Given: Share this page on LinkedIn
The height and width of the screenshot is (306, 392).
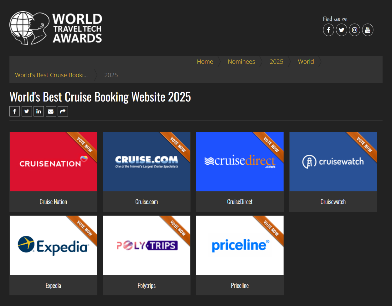Looking at the screenshot, I should (x=39, y=111).
